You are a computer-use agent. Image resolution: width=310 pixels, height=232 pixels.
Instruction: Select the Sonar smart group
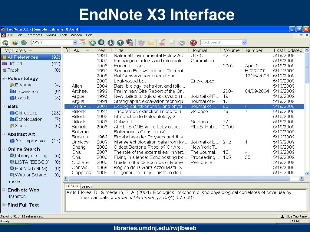(35, 126)
